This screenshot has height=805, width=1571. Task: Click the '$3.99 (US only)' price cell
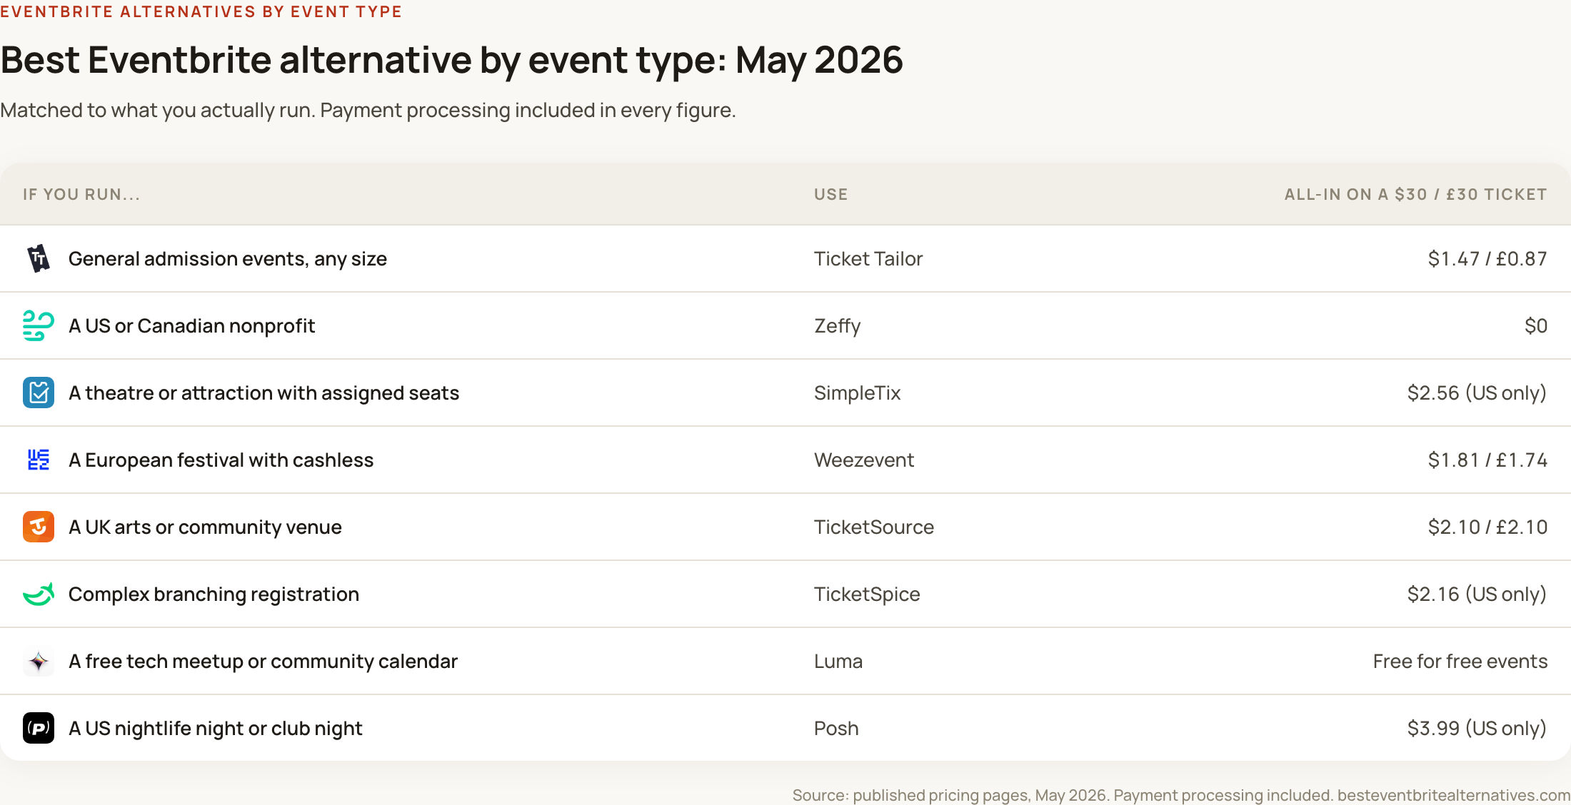(1477, 729)
